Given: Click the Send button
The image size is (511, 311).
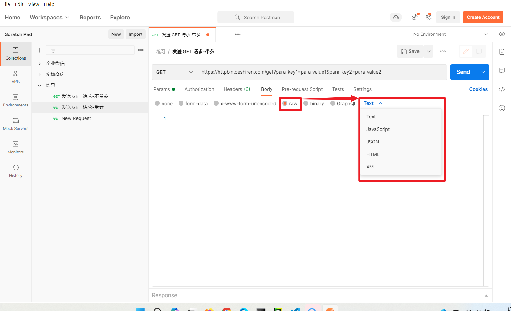Looking at the screenshot, I should (x=463, y=72).
